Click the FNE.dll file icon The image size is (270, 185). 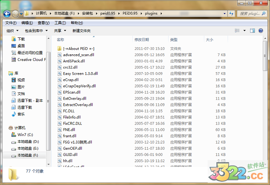tap(59, 130)
